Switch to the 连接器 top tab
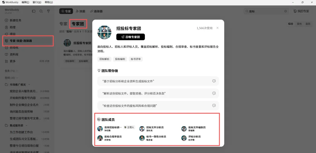The width and height of the screenshot is (316, 153). 96,11
